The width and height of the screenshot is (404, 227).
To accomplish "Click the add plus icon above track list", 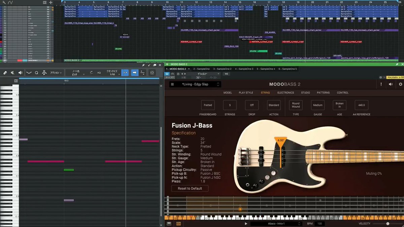I will (x=51, y=2).
